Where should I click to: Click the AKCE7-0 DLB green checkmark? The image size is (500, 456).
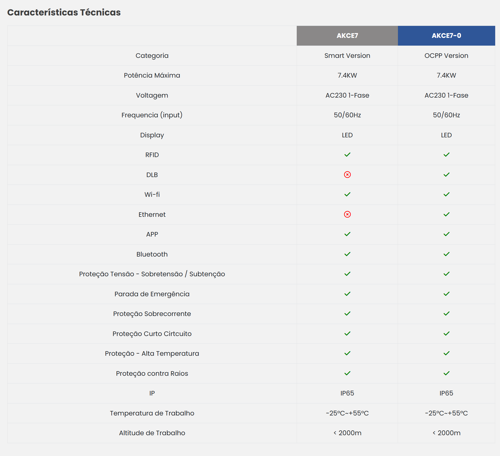(446, 175)
